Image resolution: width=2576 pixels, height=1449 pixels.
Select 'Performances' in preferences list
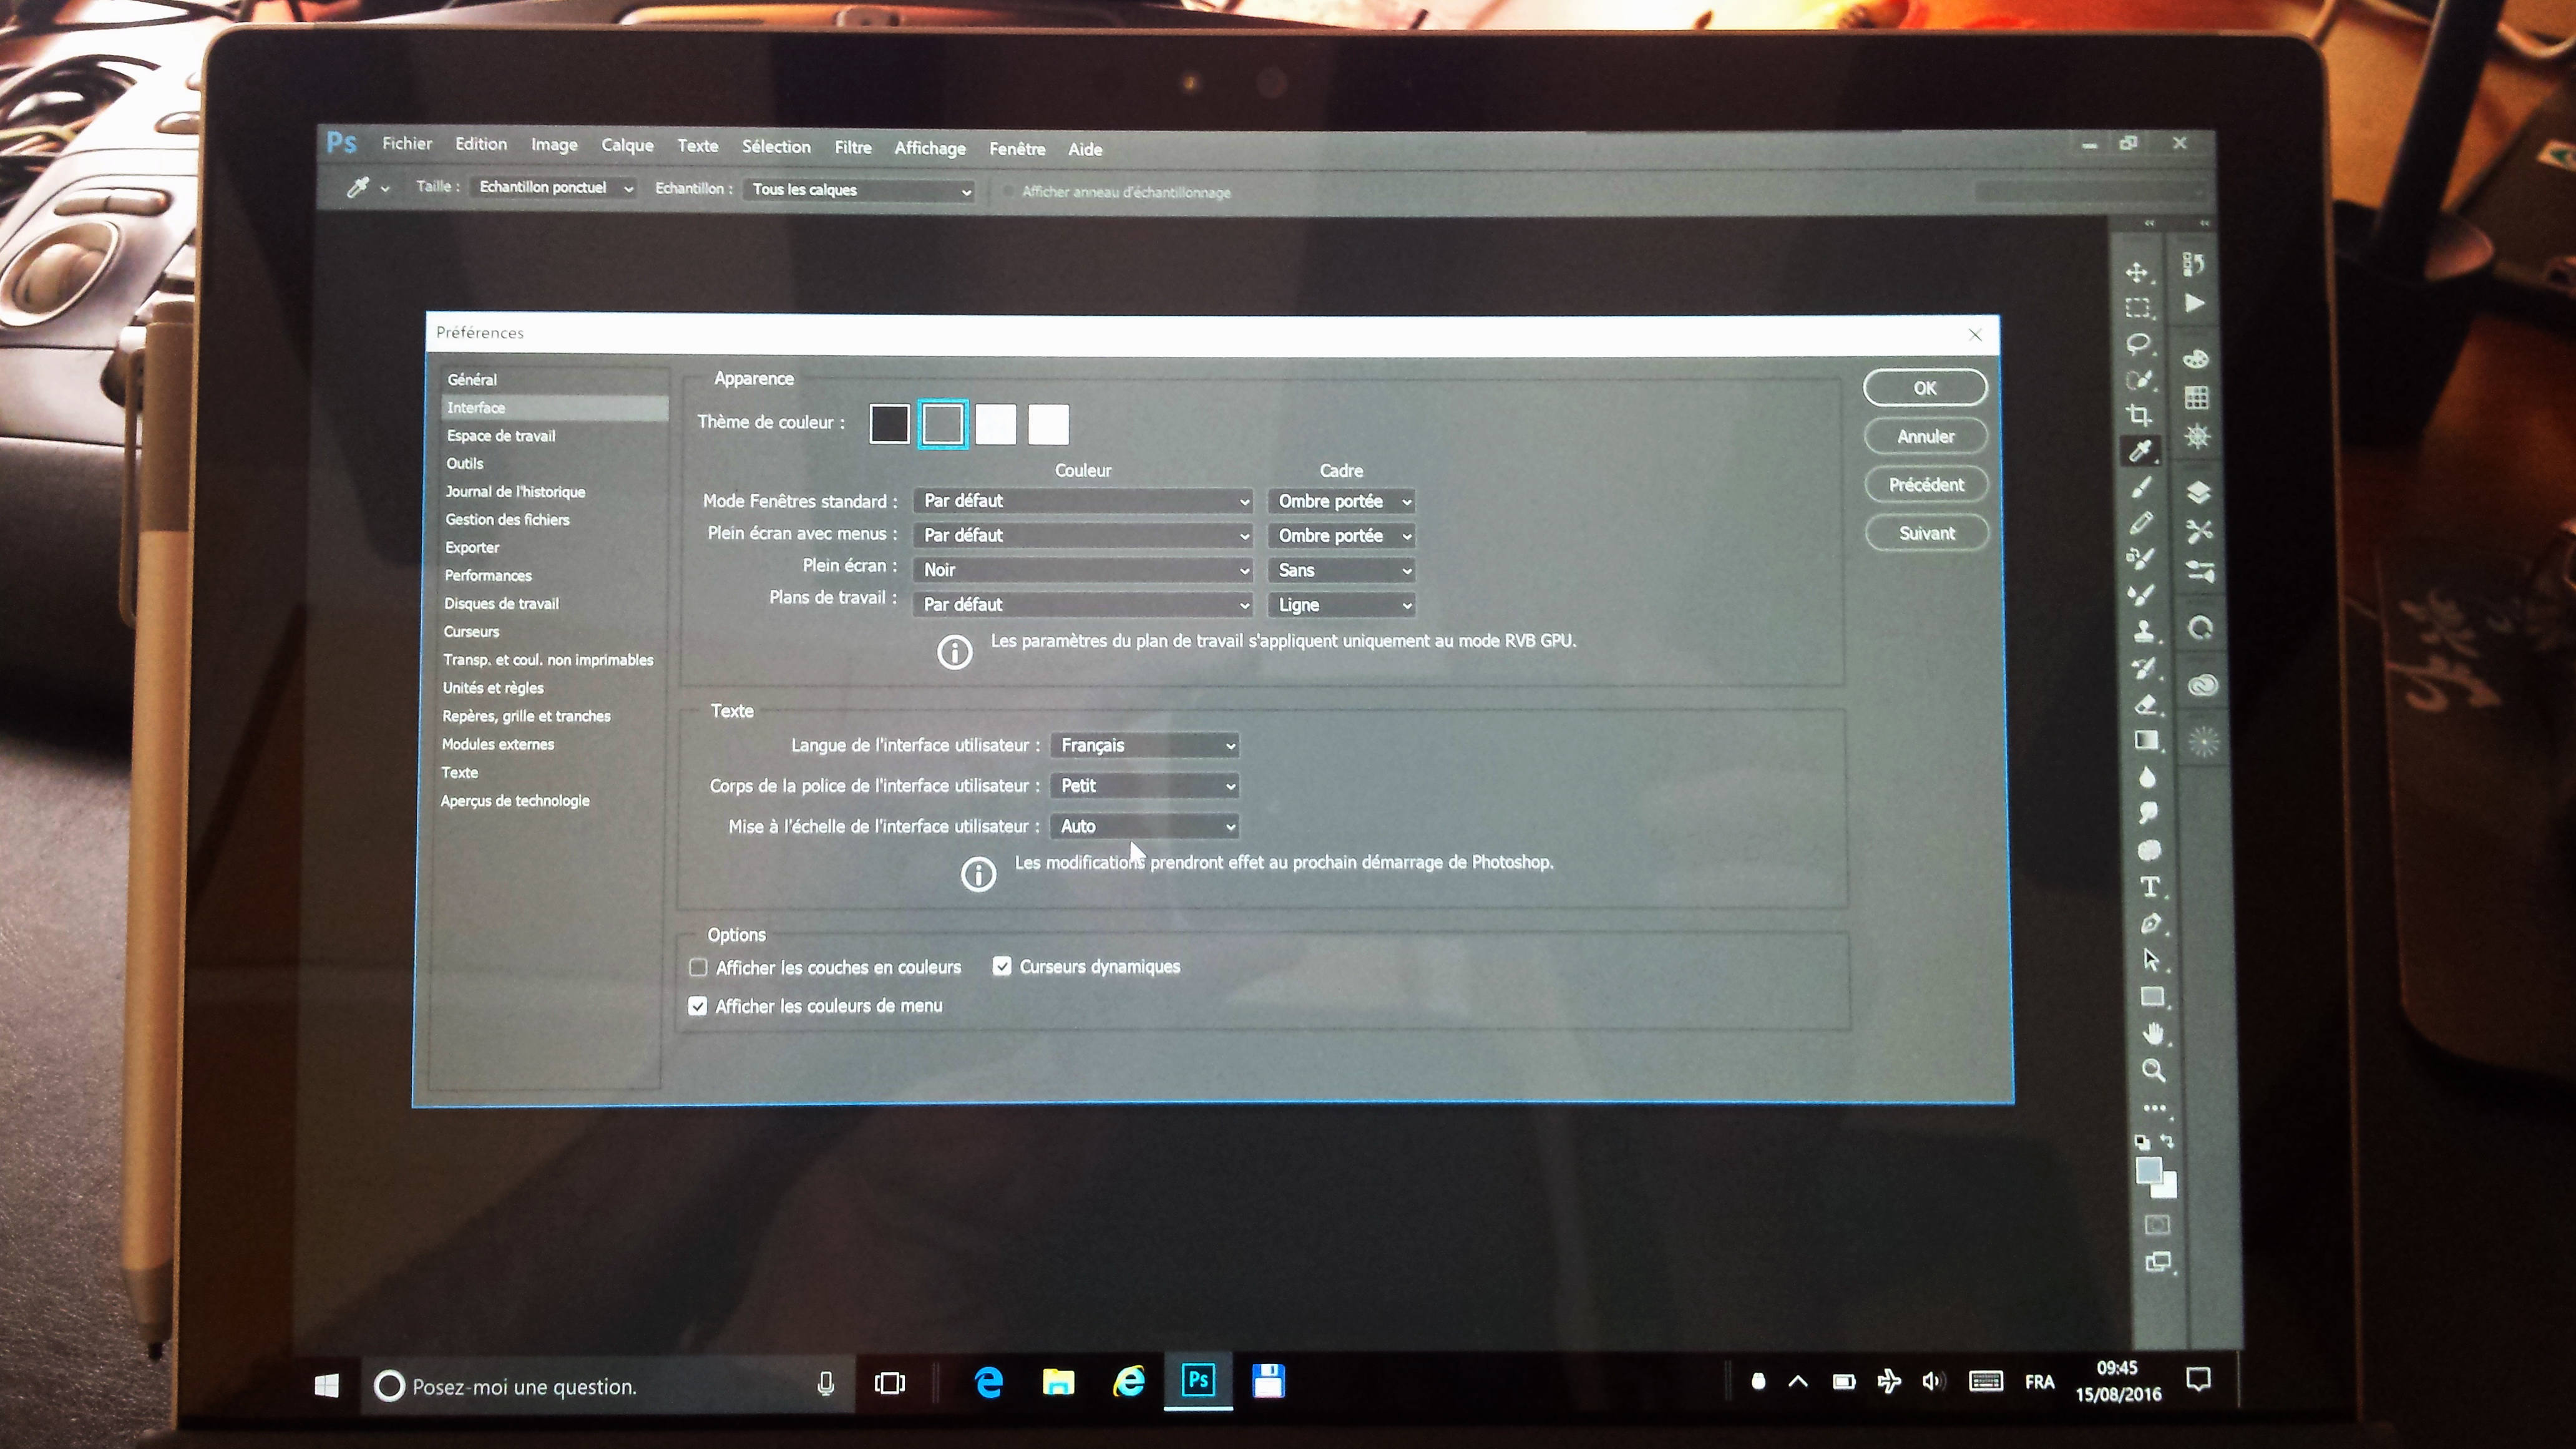[488, 575]
